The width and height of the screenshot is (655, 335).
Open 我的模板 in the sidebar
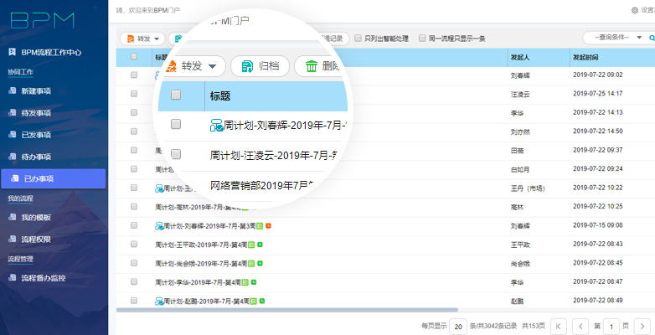pos(35,217)
